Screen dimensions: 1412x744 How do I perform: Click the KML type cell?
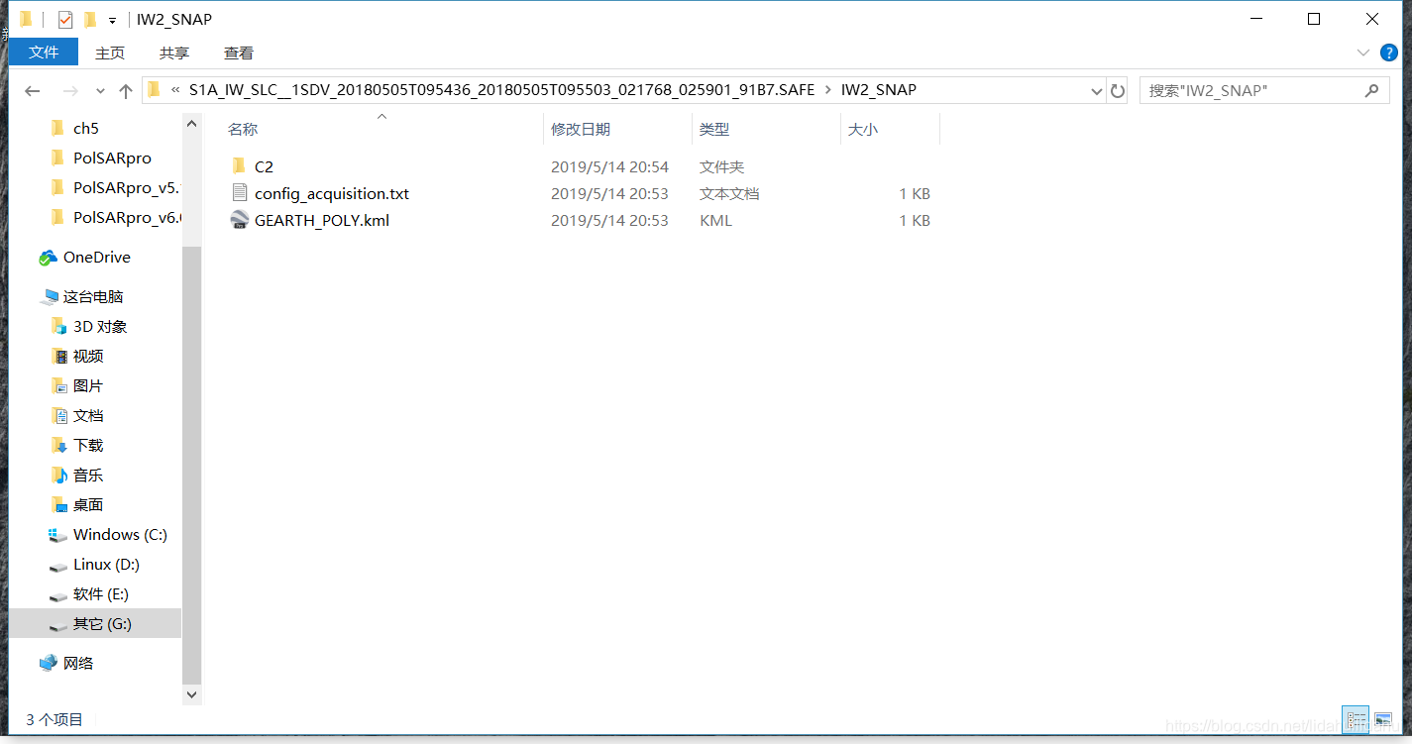tap(715, 221)
